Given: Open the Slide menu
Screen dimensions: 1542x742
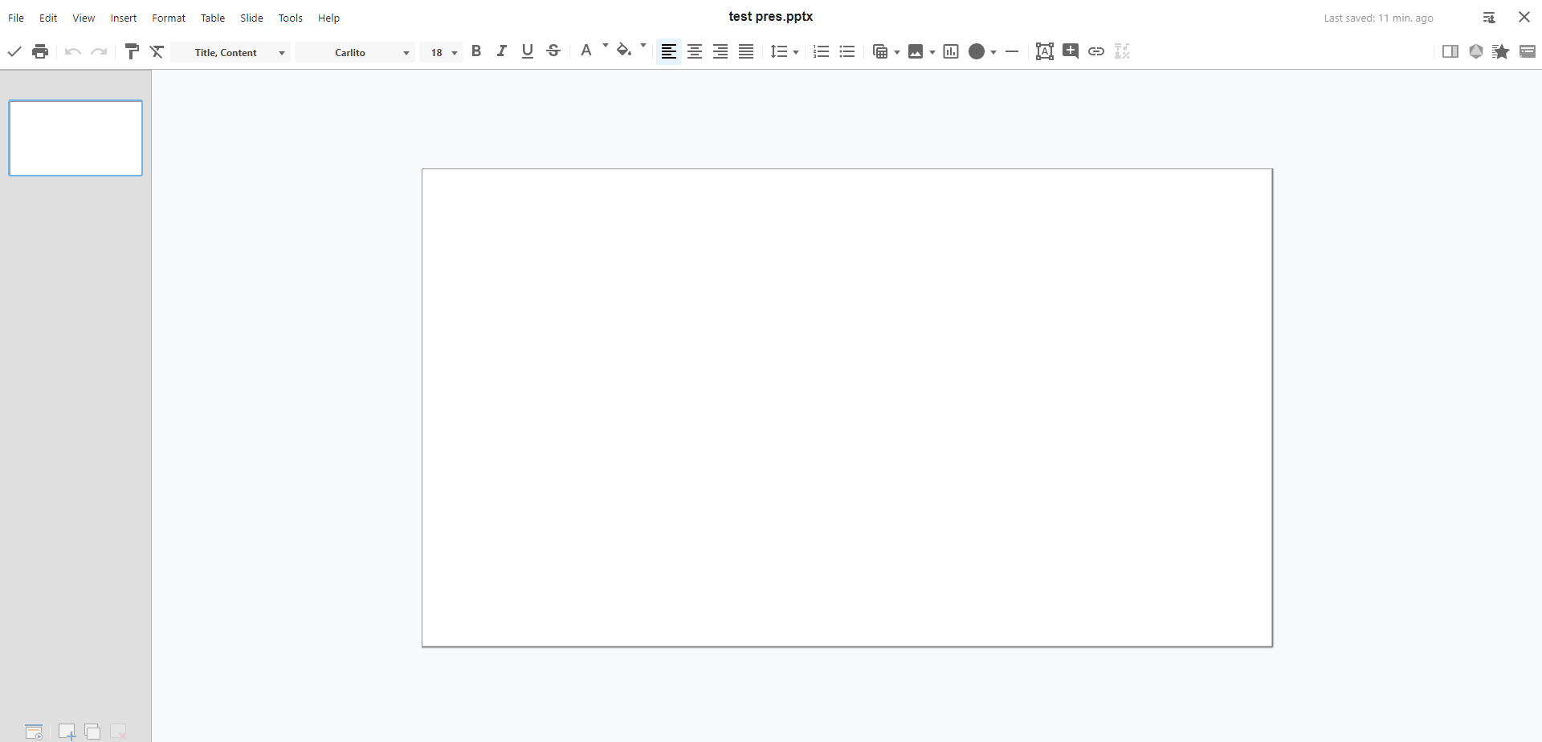Looking at the screenshot, I should [x=251, y=18].
